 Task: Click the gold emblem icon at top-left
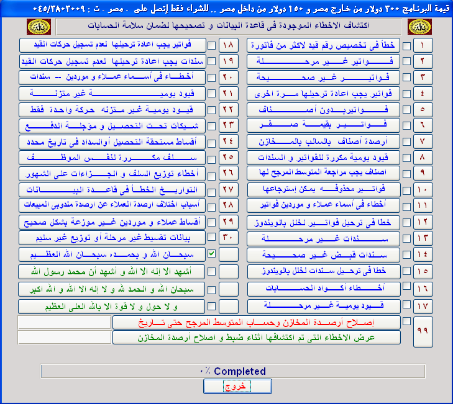point(36,27)
